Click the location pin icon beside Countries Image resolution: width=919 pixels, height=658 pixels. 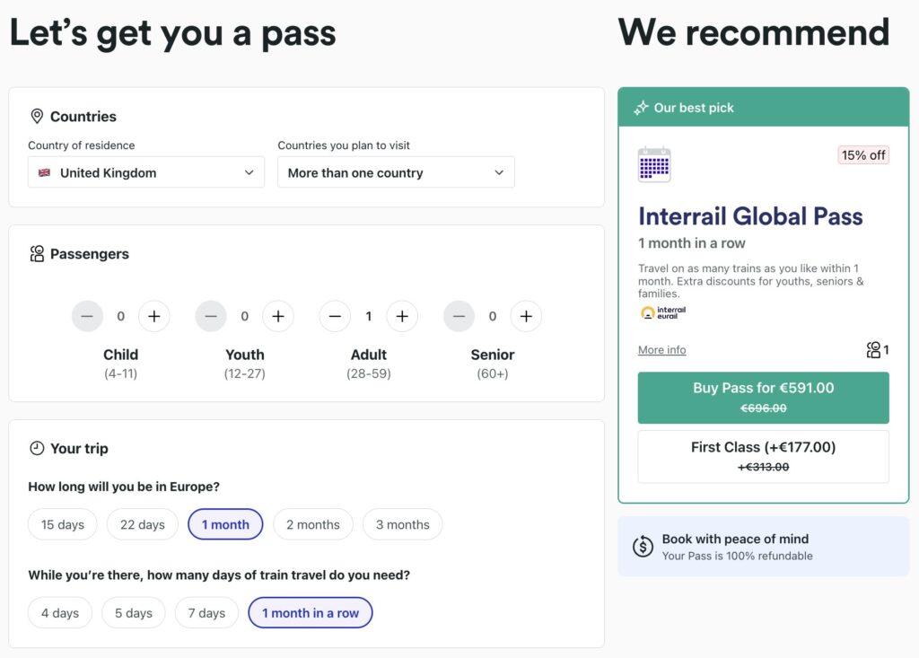point(37,116)
